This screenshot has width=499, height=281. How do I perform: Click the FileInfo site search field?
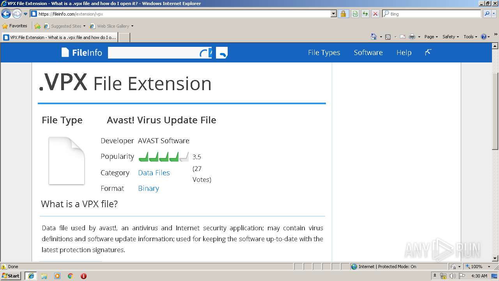click(159, 53)
